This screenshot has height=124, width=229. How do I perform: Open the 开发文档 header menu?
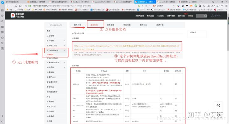[x=160, y=16]
